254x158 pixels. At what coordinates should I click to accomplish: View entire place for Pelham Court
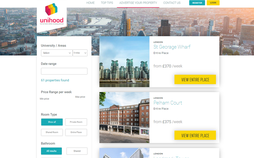[195, 135]
